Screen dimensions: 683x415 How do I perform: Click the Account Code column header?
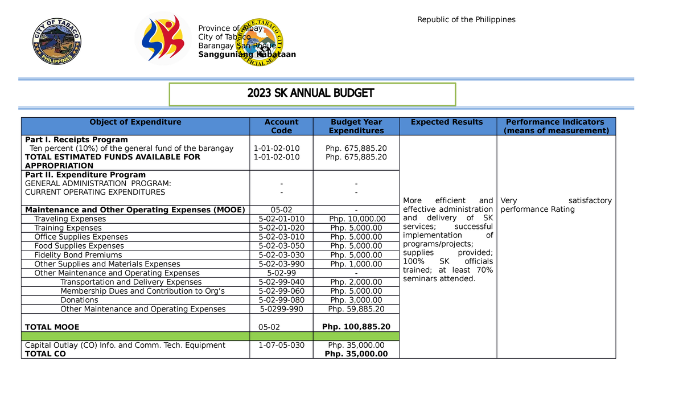pos(281,126)
